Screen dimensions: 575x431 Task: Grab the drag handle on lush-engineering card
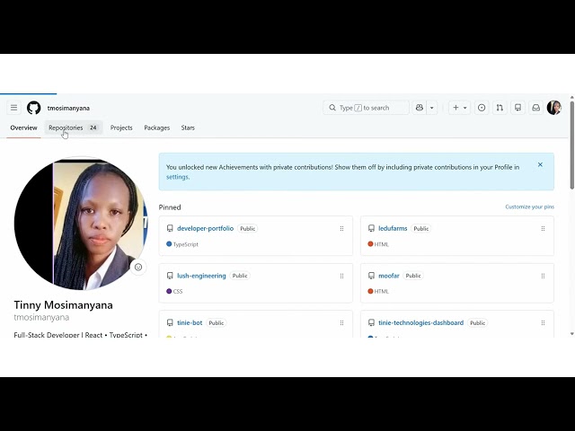[x=341, y=276]
